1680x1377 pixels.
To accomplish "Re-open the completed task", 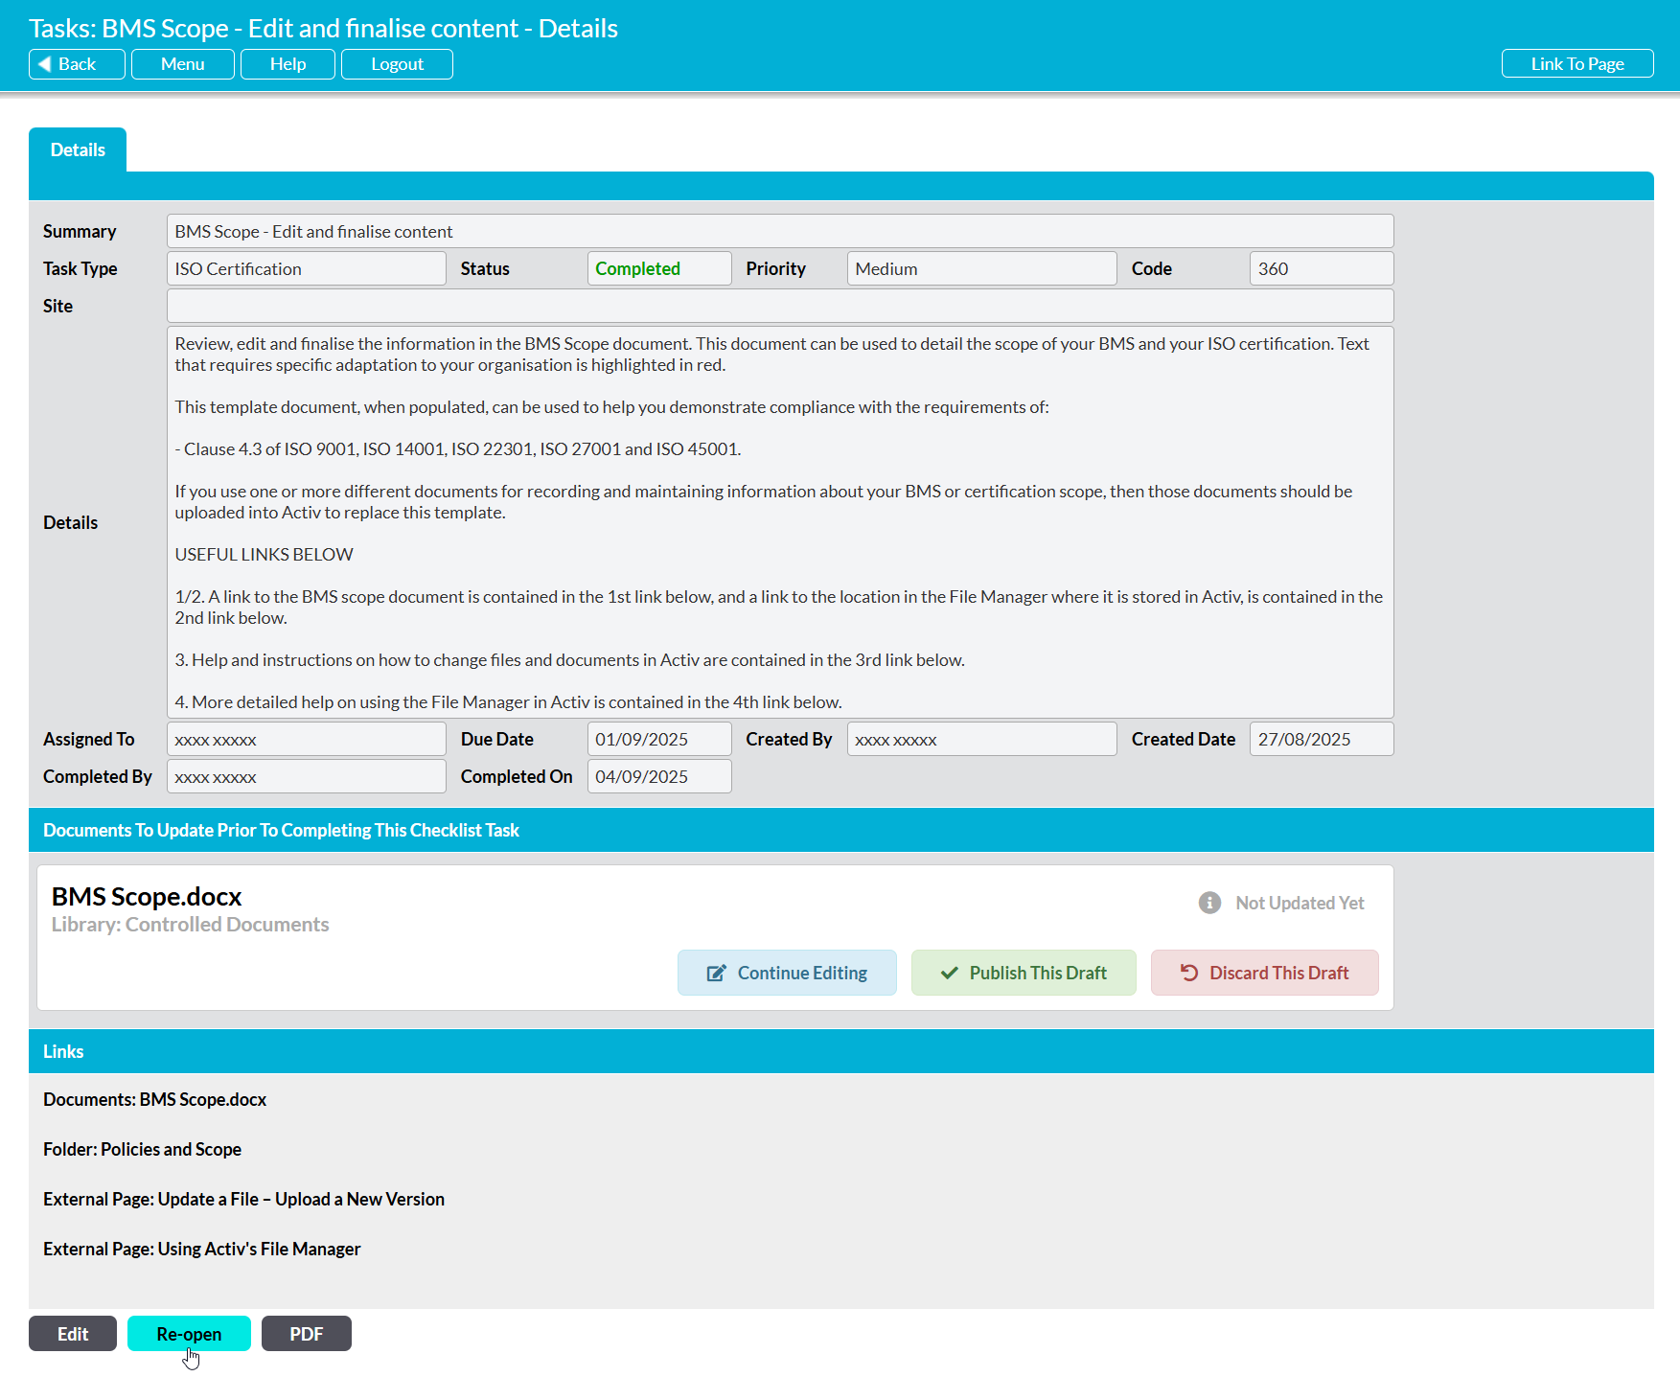I will click(189, 1334).
